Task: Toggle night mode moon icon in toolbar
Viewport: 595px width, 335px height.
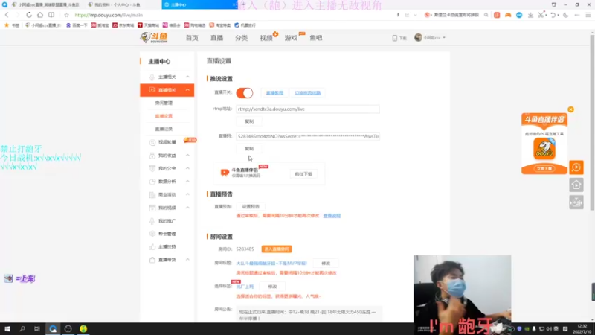Action: (x=566, y=15)
